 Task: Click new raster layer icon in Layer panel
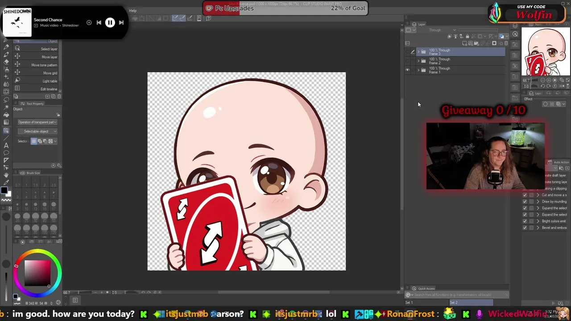pyautogui.click(x=464, y=43)
